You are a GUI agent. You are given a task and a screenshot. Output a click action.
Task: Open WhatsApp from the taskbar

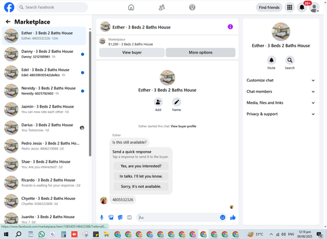click(x=41, y=234)
